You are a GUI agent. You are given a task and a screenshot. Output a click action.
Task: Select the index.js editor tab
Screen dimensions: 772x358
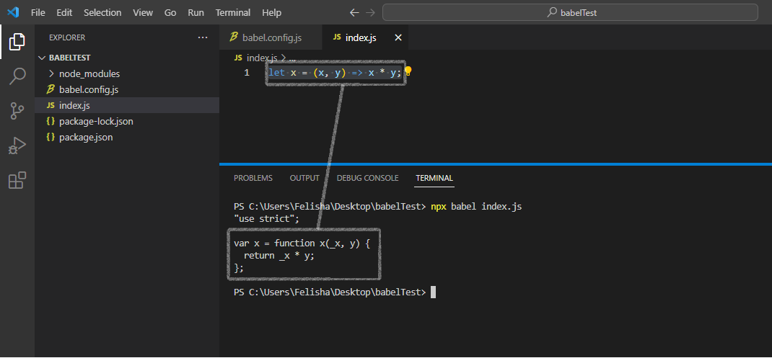coord(365,37)
